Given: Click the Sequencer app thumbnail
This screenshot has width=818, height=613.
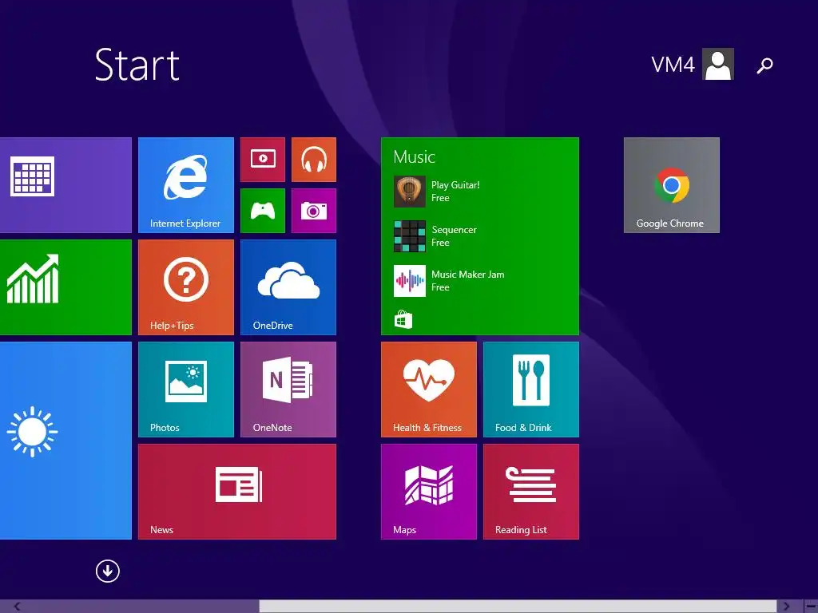Looking at the screenshot, I should coord(410,236).
